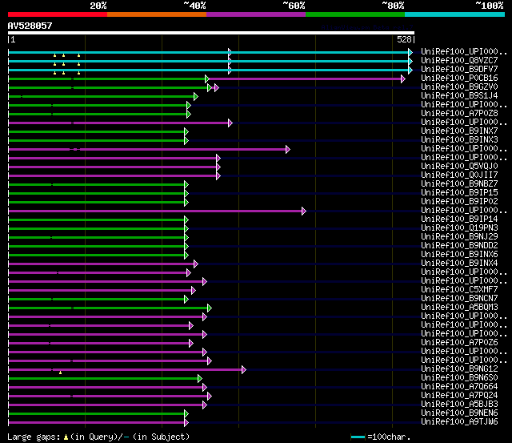512x443 pixels.
Task: Open hit UniRef100_Q8VZC7
Action: coord(459,61)
